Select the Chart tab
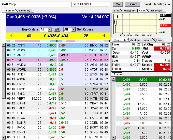Viewport: 173px width, 140px height. click(142, 11)
